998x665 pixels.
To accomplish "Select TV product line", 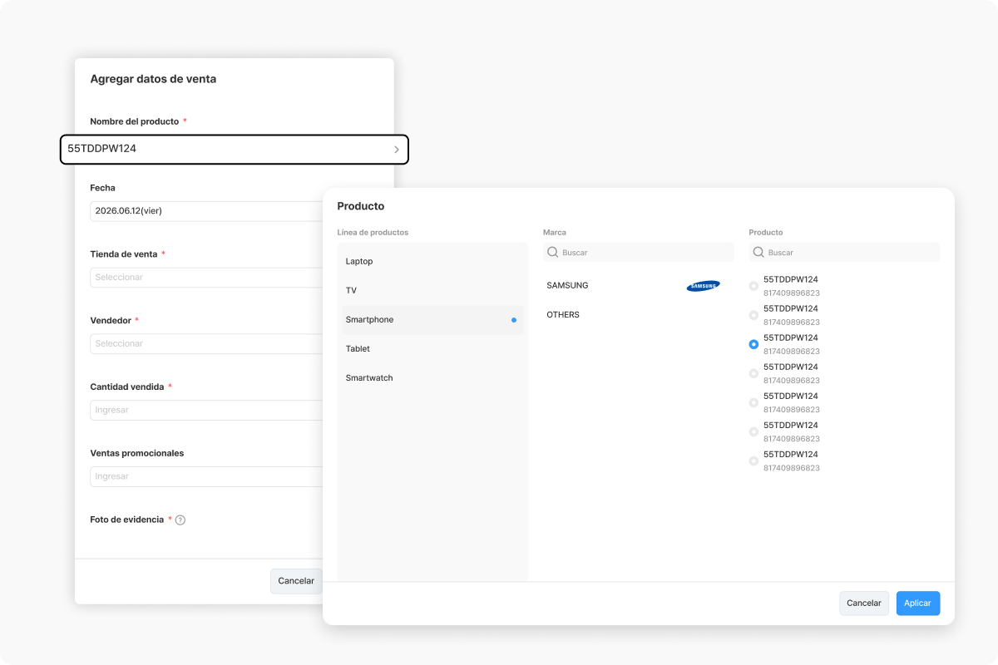I will click(432, 290).
